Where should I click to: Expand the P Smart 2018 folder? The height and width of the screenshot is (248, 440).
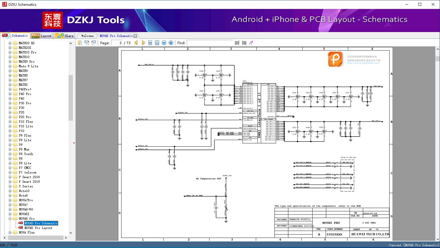point(10,177)
